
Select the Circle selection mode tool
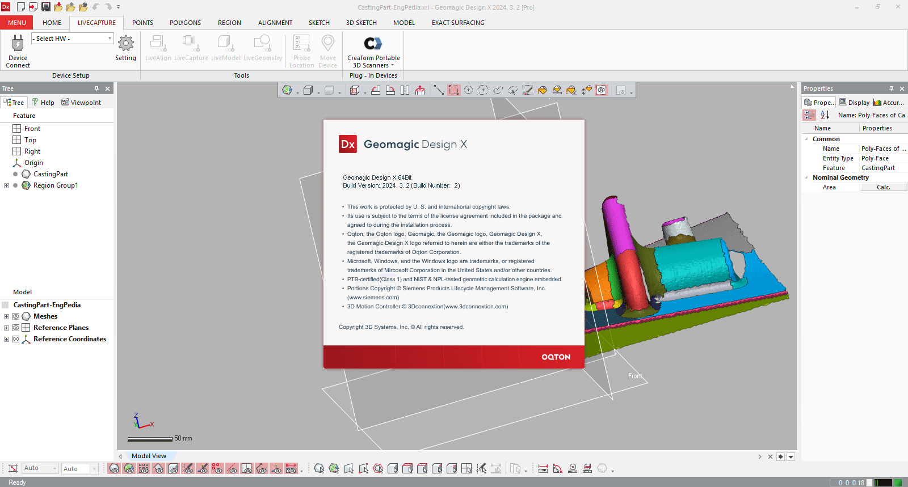[468, 90]
